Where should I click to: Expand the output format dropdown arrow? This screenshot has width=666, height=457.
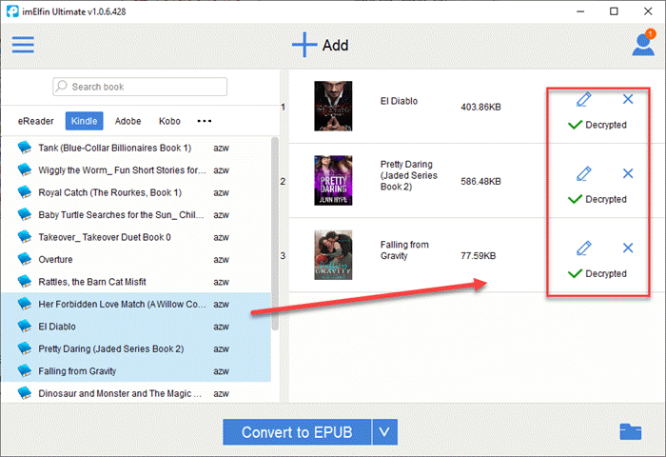click(384, 432)
